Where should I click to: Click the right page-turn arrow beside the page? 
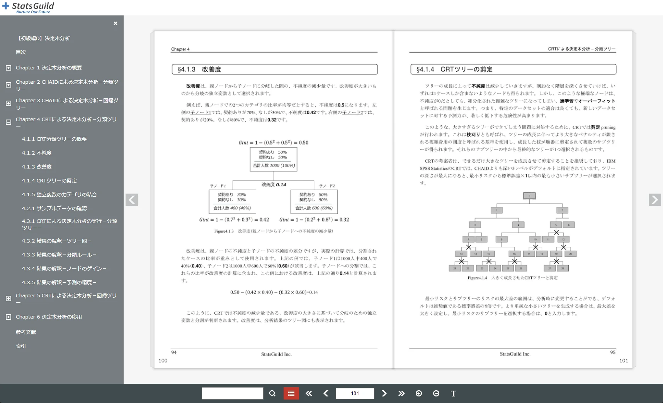pyautogui.click(x=654, y=200)
